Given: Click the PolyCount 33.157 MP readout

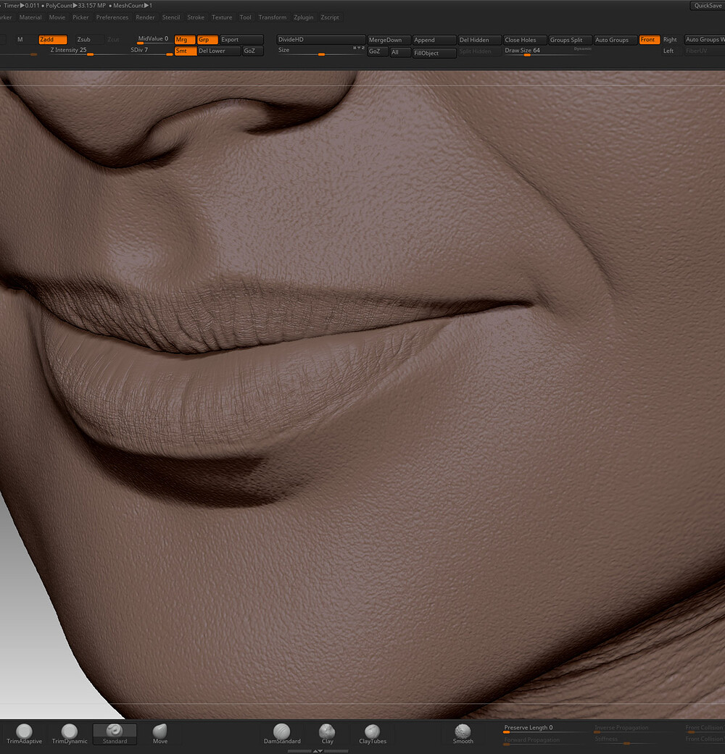Looking at the screenshot, I should pyautogui.click(x=75, y=6).
